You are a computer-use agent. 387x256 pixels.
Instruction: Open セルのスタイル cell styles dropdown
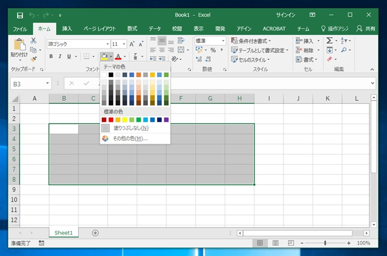[250, 60]
